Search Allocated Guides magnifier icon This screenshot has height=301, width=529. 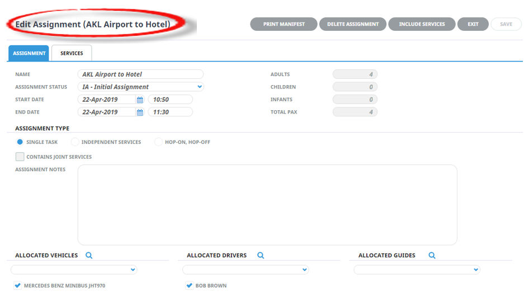432,256
